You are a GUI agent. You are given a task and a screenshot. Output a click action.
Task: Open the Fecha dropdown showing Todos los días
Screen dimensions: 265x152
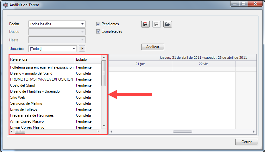(x=57, y=24)
